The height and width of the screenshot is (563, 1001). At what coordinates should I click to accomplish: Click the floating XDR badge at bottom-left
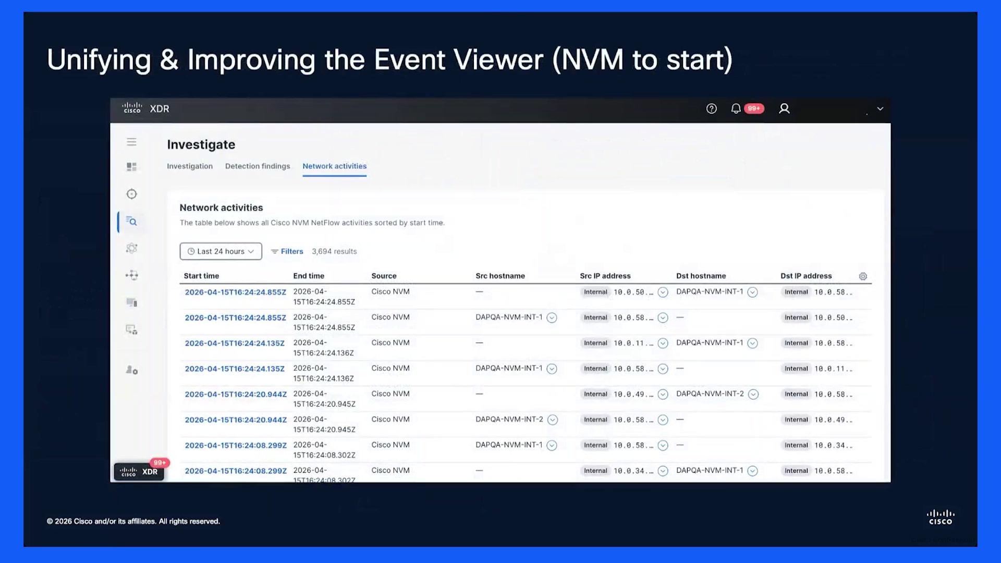[139, 472]
